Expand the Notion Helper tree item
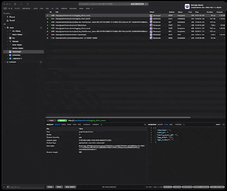This screenshot has width=227, height=191. (8, 48)
